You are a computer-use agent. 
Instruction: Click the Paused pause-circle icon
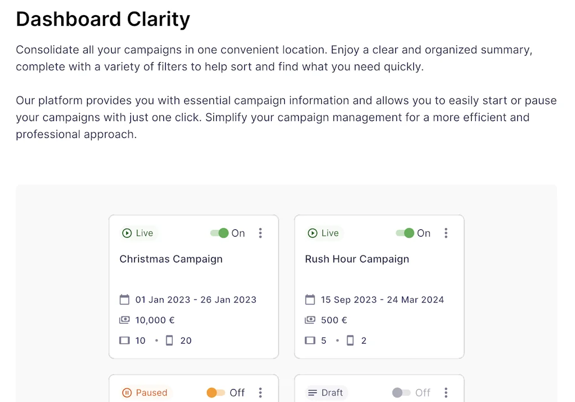[x=128, y=392]
